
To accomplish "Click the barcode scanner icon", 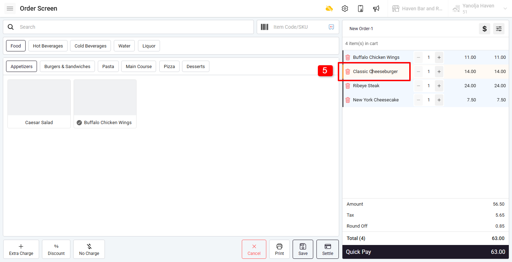I will 265,27.
